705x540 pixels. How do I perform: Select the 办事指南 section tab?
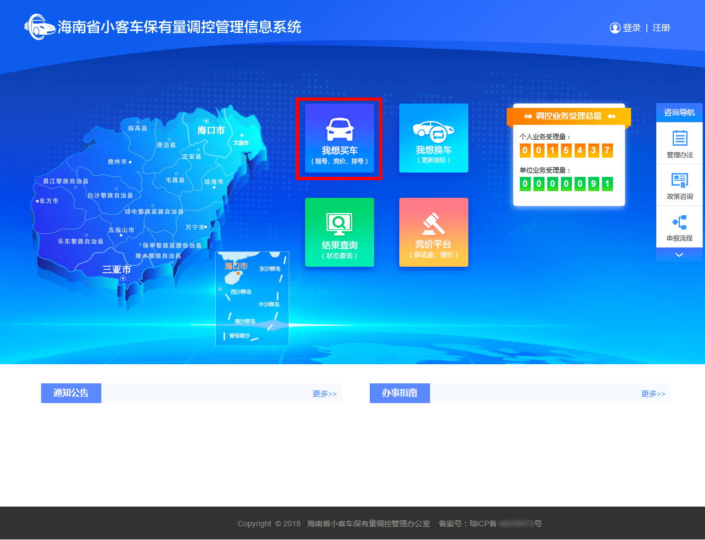(400, 393)
